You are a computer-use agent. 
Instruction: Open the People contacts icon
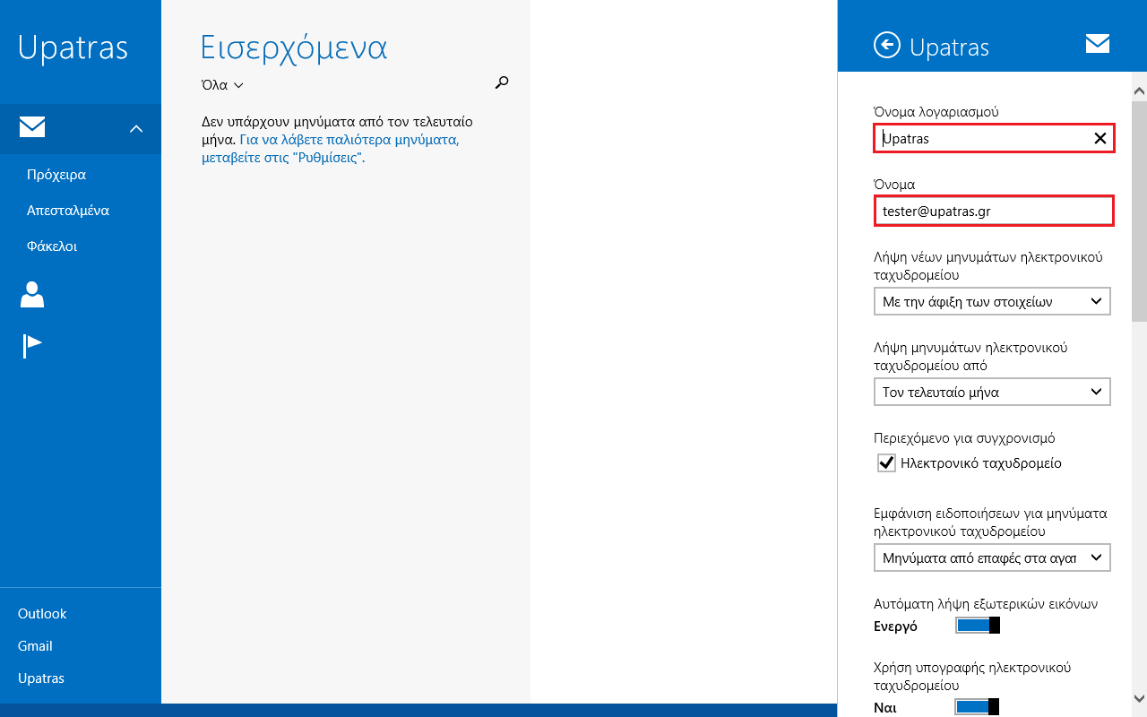pos(32,295)
